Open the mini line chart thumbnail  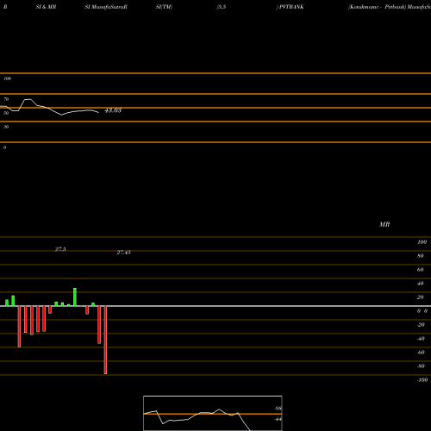click(213, 413)
